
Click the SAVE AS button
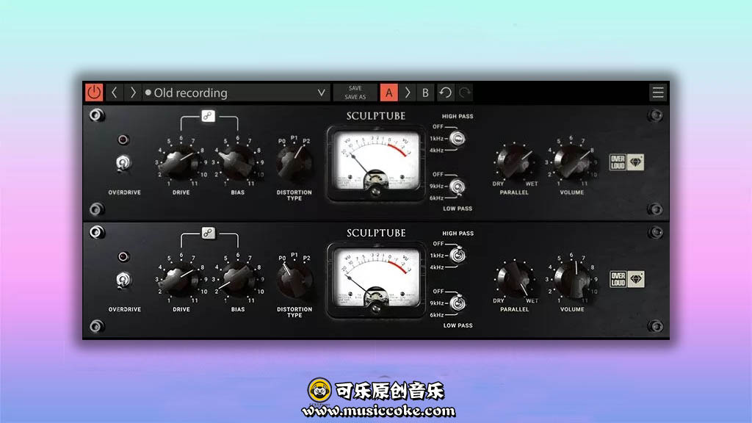[x=355, y=97]
